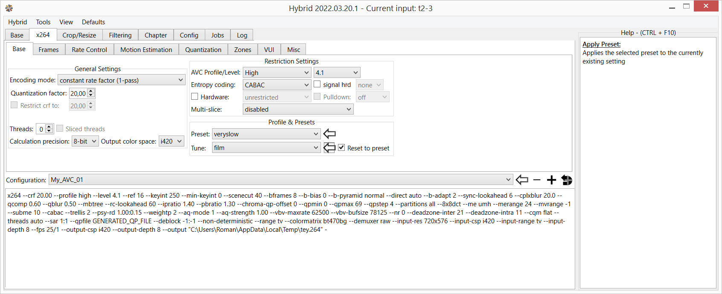
Task: Open the AVC Level dropdown showing 4.1
Action: (337, 72)
